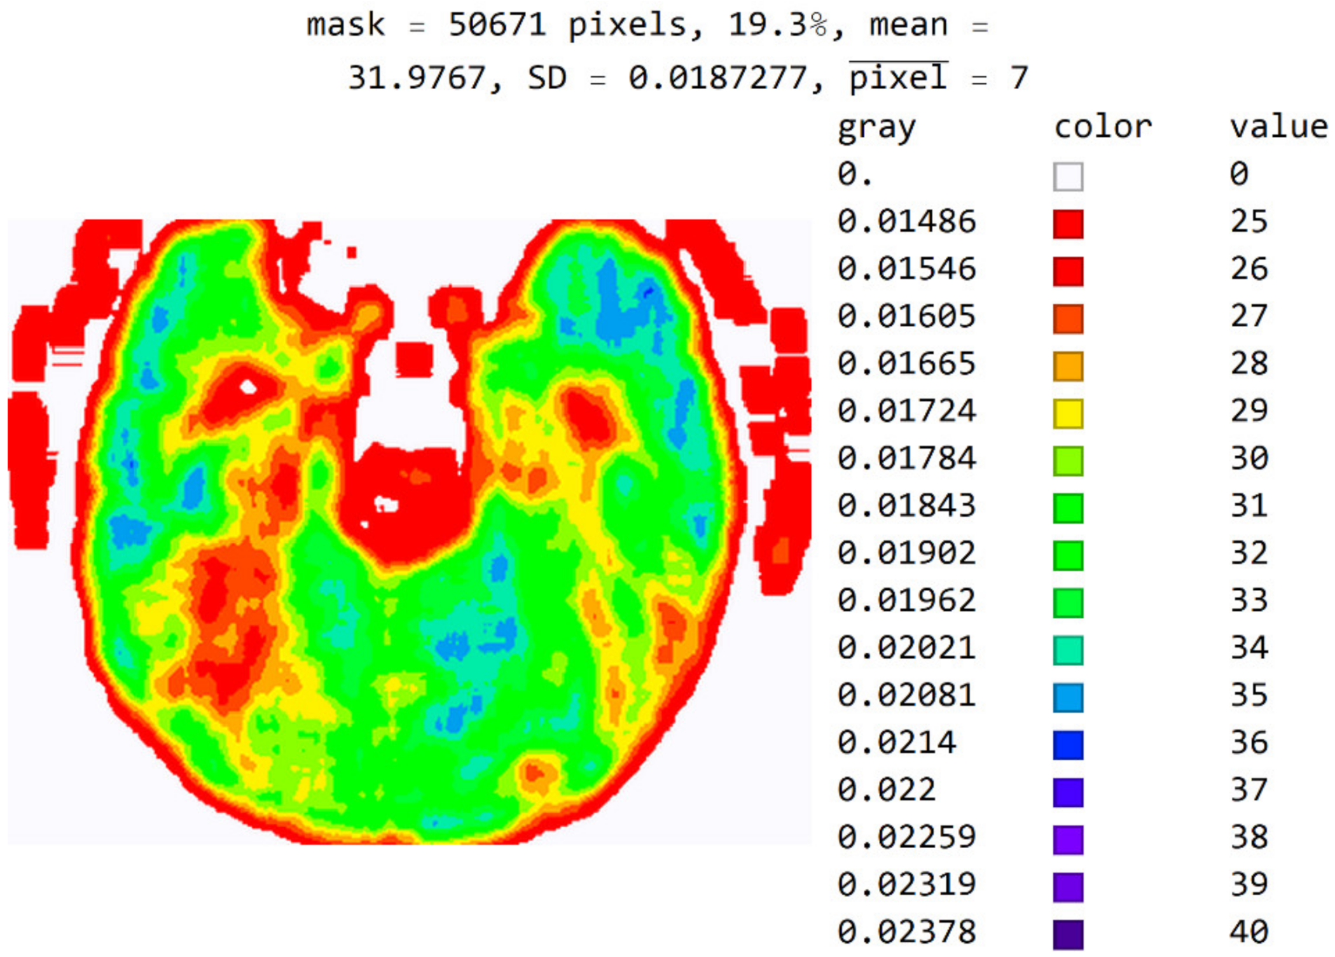Image resolution: width=1335 pixels, height=957 pixels.
Task: Click the gray value 0.01486
Action: coord(906,222)
